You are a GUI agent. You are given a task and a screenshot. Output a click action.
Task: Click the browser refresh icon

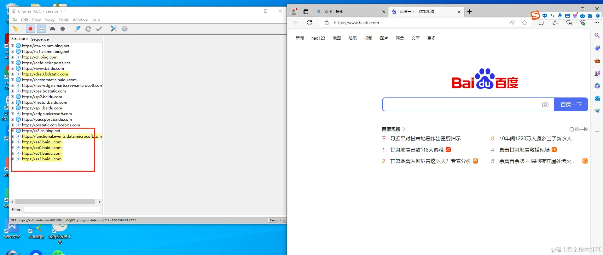click(310, 23)
